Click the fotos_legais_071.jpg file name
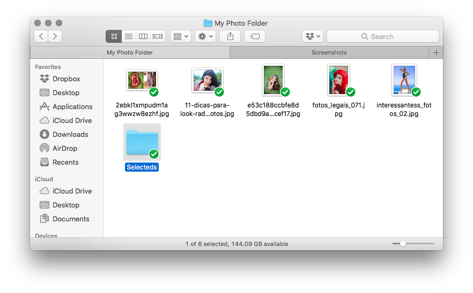 point(338,110)
